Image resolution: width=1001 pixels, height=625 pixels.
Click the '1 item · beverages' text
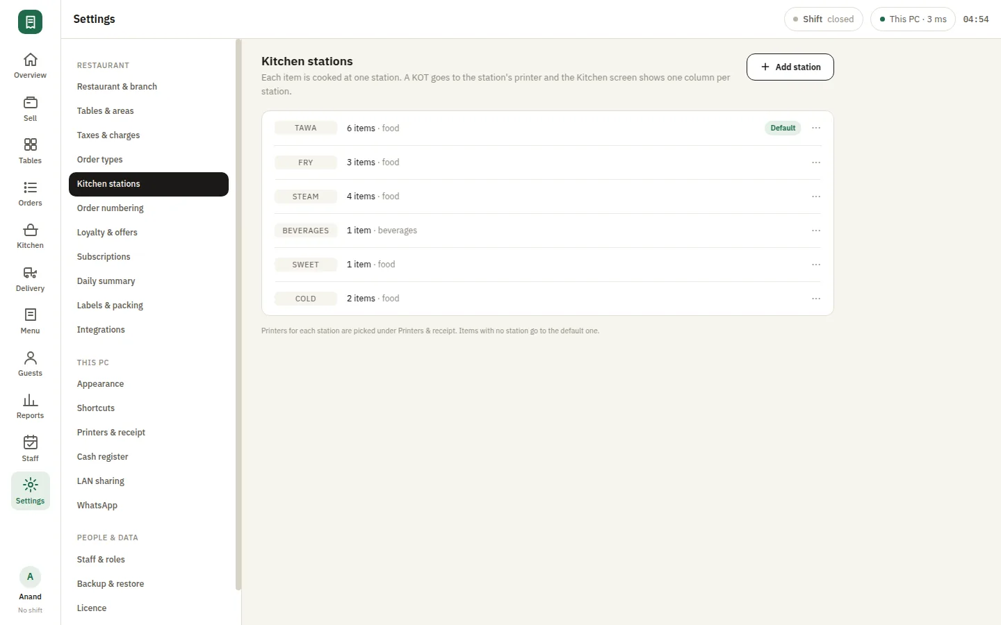(x=382, y=231)
